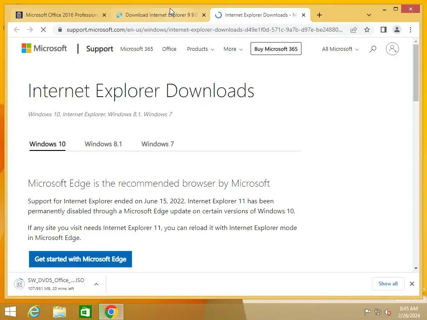Expand the All Microsoft menu

(x=340, y=49)
